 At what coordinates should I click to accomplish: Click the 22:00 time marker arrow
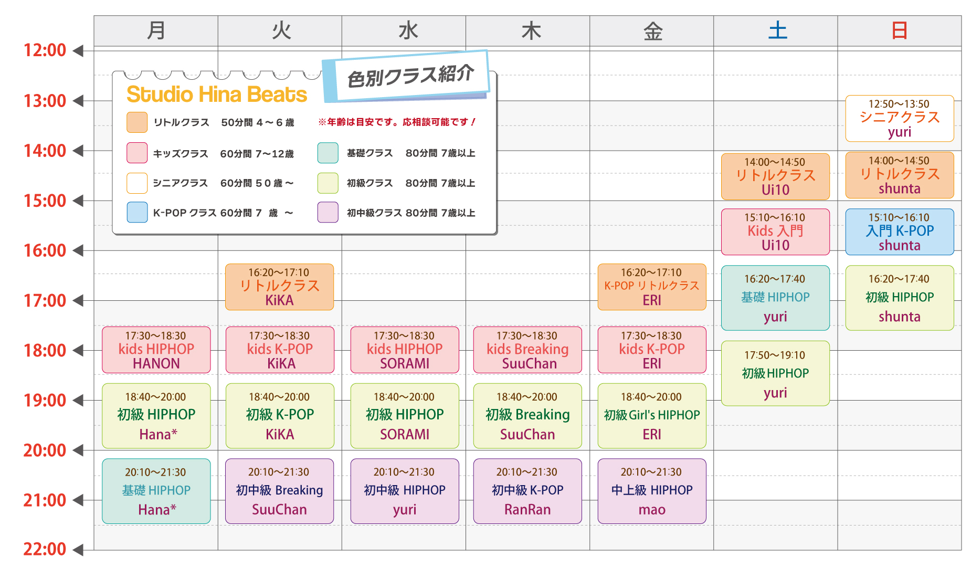tap(78, 550)
